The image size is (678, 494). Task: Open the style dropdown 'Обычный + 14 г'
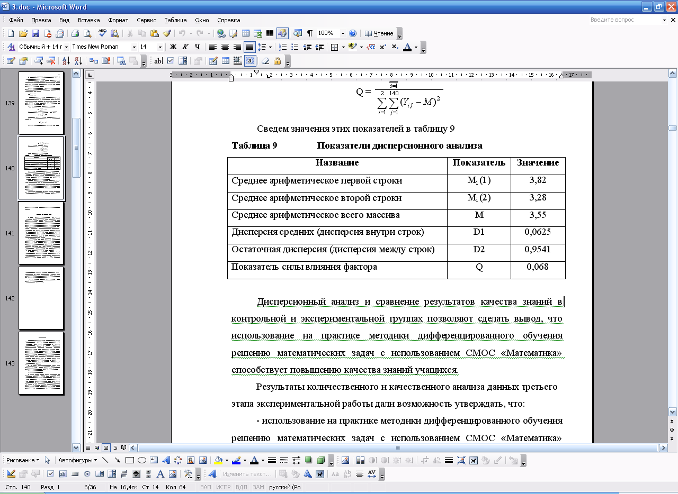66,47
